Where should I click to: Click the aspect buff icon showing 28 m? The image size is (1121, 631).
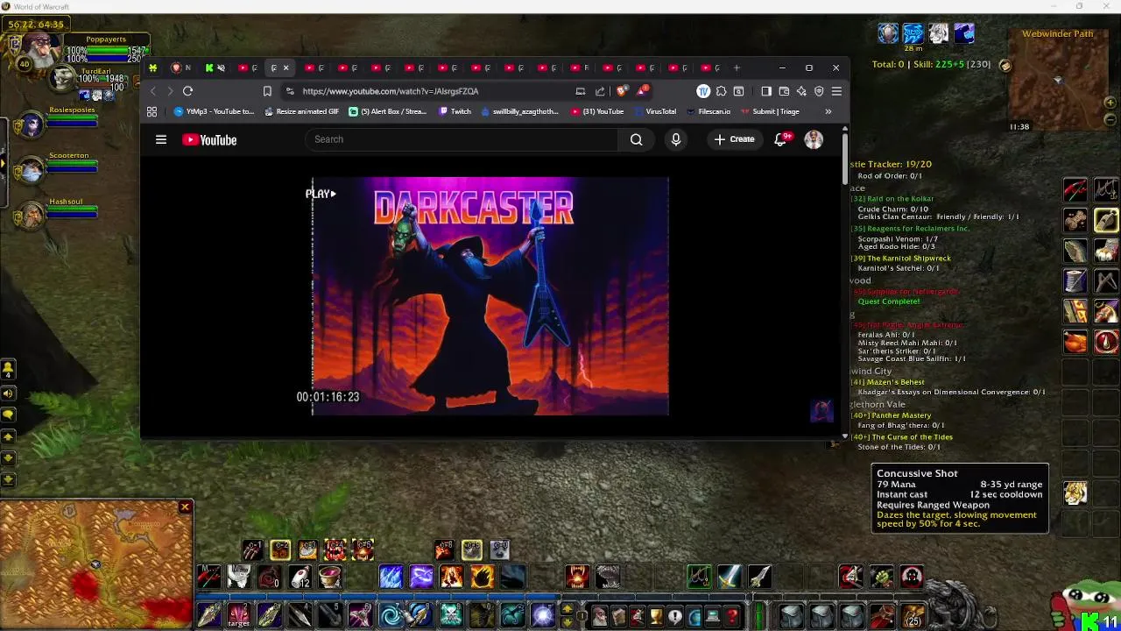pos(913,34)
